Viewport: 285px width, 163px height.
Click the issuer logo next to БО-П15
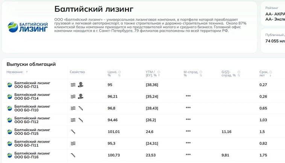10,132
